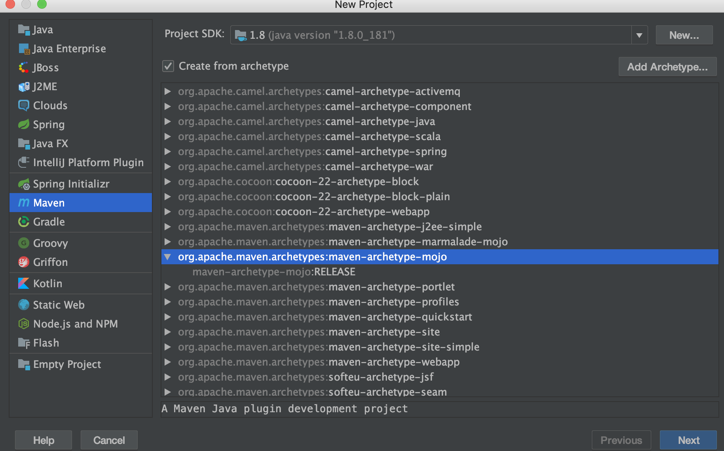Select maven-archetype-marmalade-mojo row
The height and width of the screenshot is (451, 724).
(x=440, y=242)
